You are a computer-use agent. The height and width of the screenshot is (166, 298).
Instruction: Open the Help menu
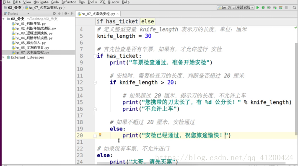[126, 2]
